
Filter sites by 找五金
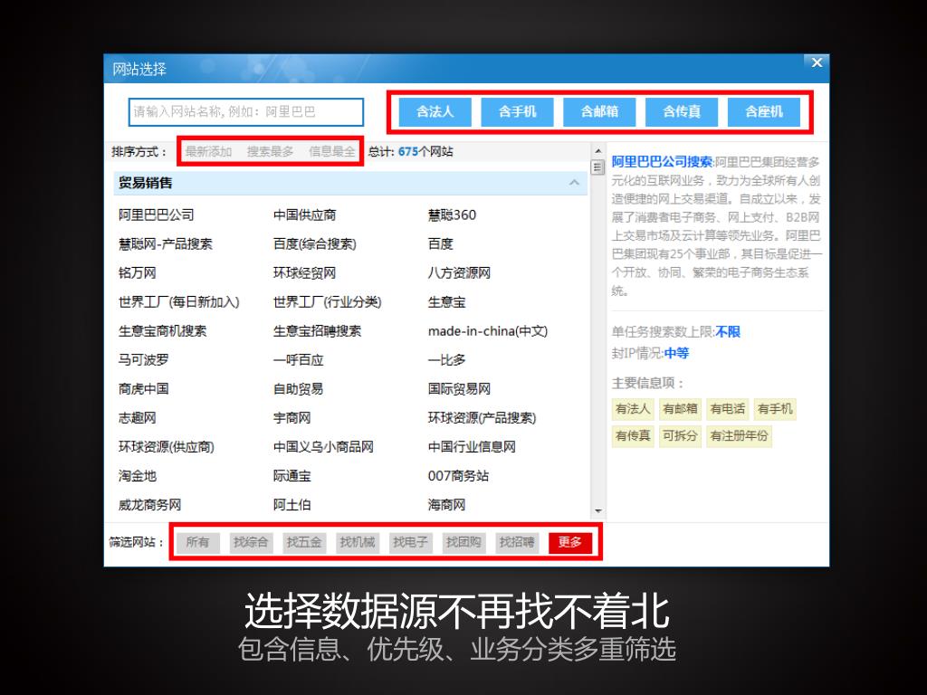click(304, 542)
